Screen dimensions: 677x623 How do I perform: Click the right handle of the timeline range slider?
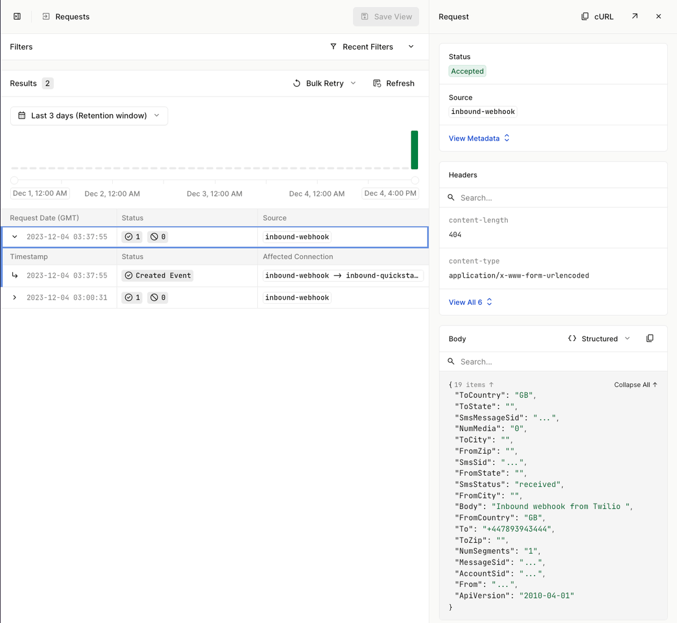[415, 180]
